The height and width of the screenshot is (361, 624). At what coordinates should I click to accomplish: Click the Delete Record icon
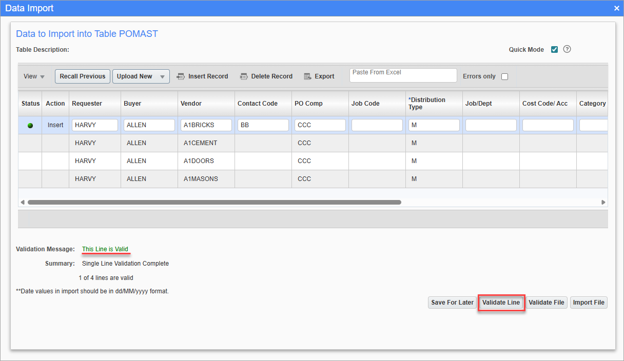244,76
